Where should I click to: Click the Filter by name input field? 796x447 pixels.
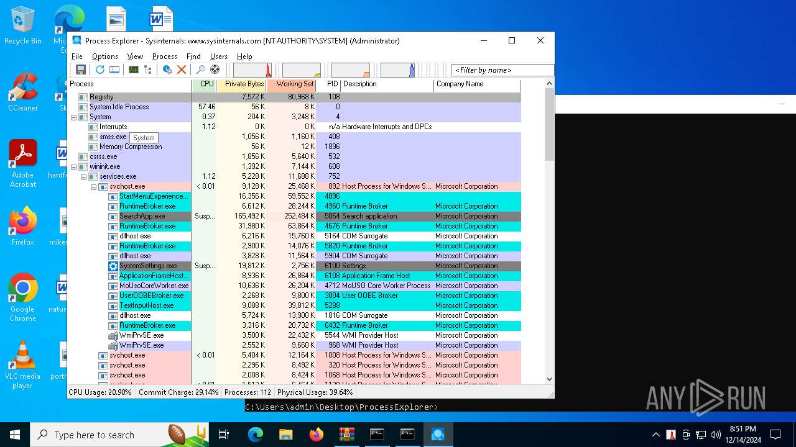click(x=502, y=70)
